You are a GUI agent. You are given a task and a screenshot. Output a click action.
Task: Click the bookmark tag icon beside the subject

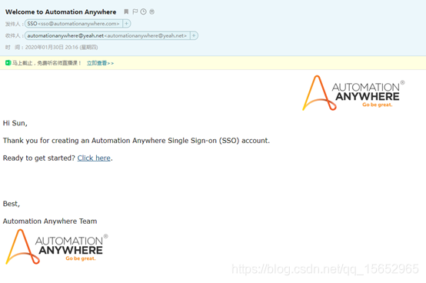[126, 12]
